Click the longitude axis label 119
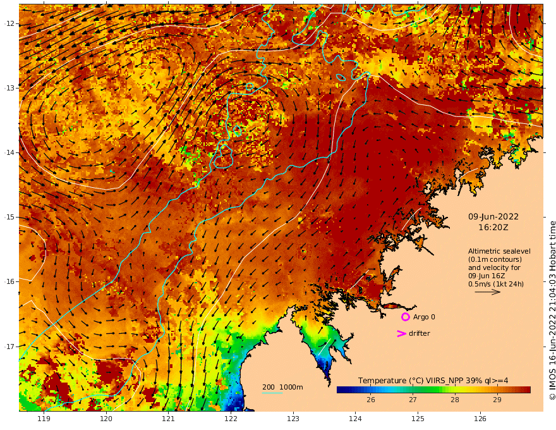The width and height of the screenshot is (556, 430). tap(44, 419)
